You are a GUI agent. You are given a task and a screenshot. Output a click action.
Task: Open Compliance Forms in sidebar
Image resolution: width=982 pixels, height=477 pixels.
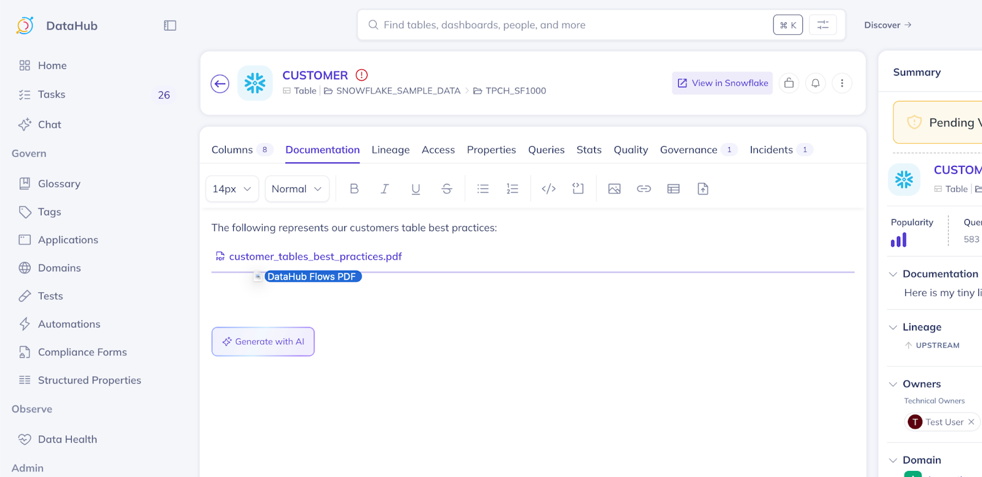point(72,352)
